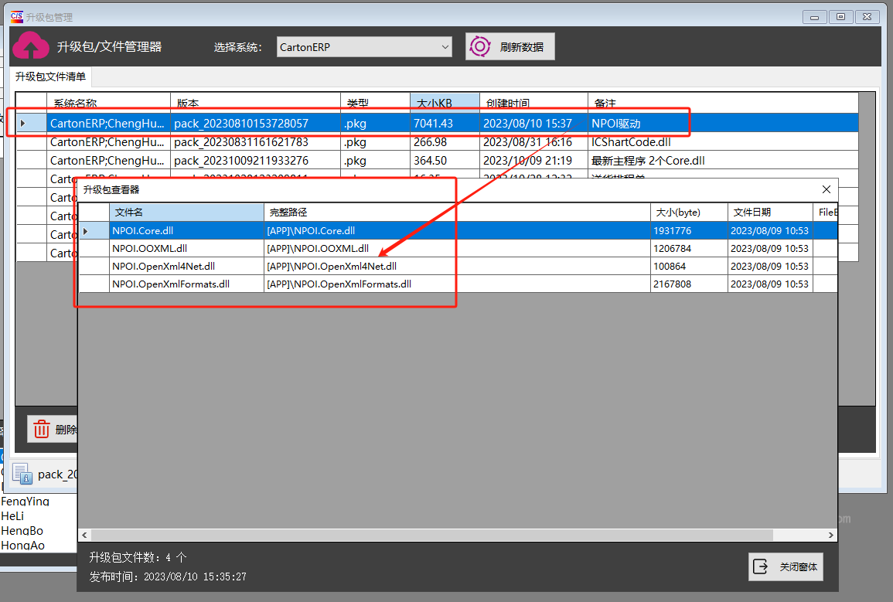Sort by the 完整路径 column header
The width and height of the screenshot is (893, 602).
(457, 213)
